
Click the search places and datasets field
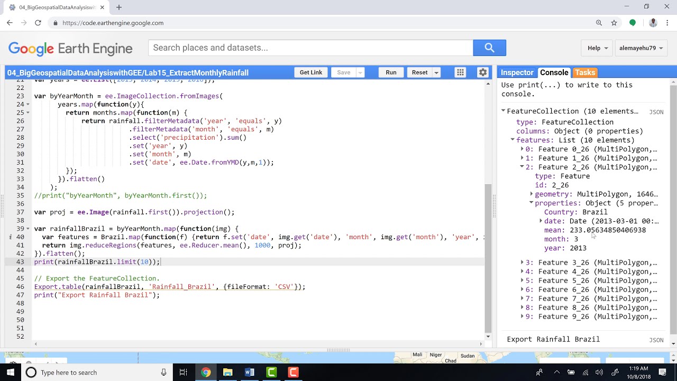coord(310,48)
